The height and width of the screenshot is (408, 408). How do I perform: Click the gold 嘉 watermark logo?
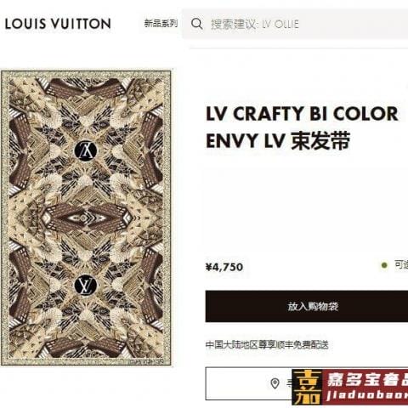[x=307, y=387]
